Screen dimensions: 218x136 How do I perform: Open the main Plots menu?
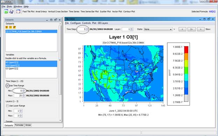[x=9, y=7]
